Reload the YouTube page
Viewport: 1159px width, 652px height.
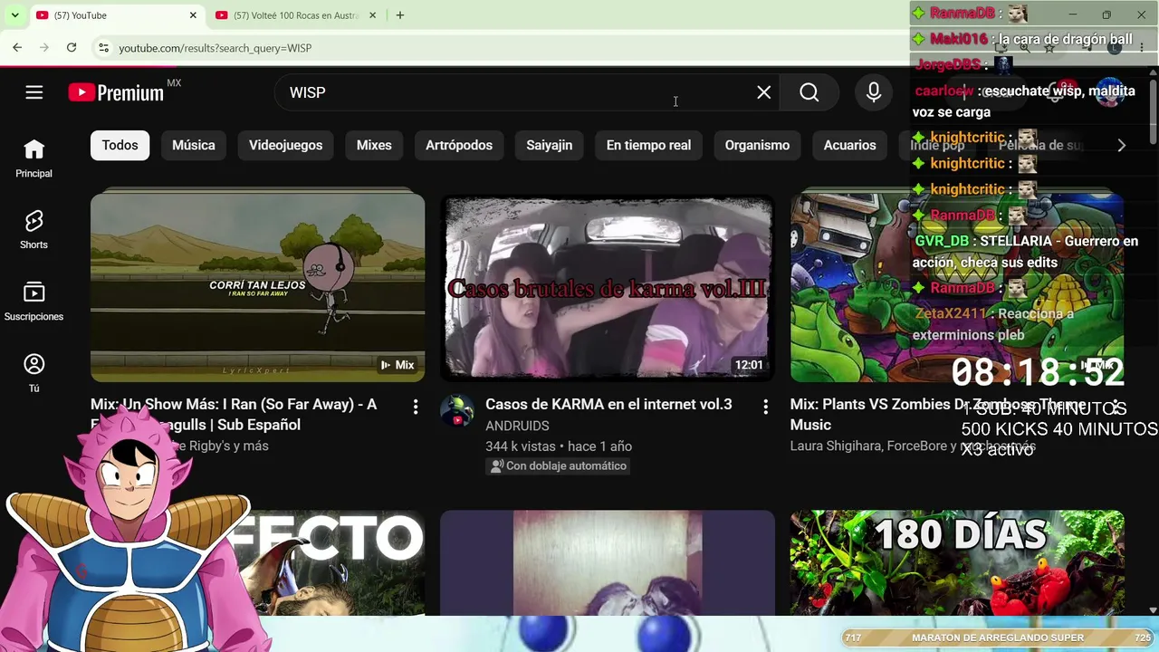[72, 48]
